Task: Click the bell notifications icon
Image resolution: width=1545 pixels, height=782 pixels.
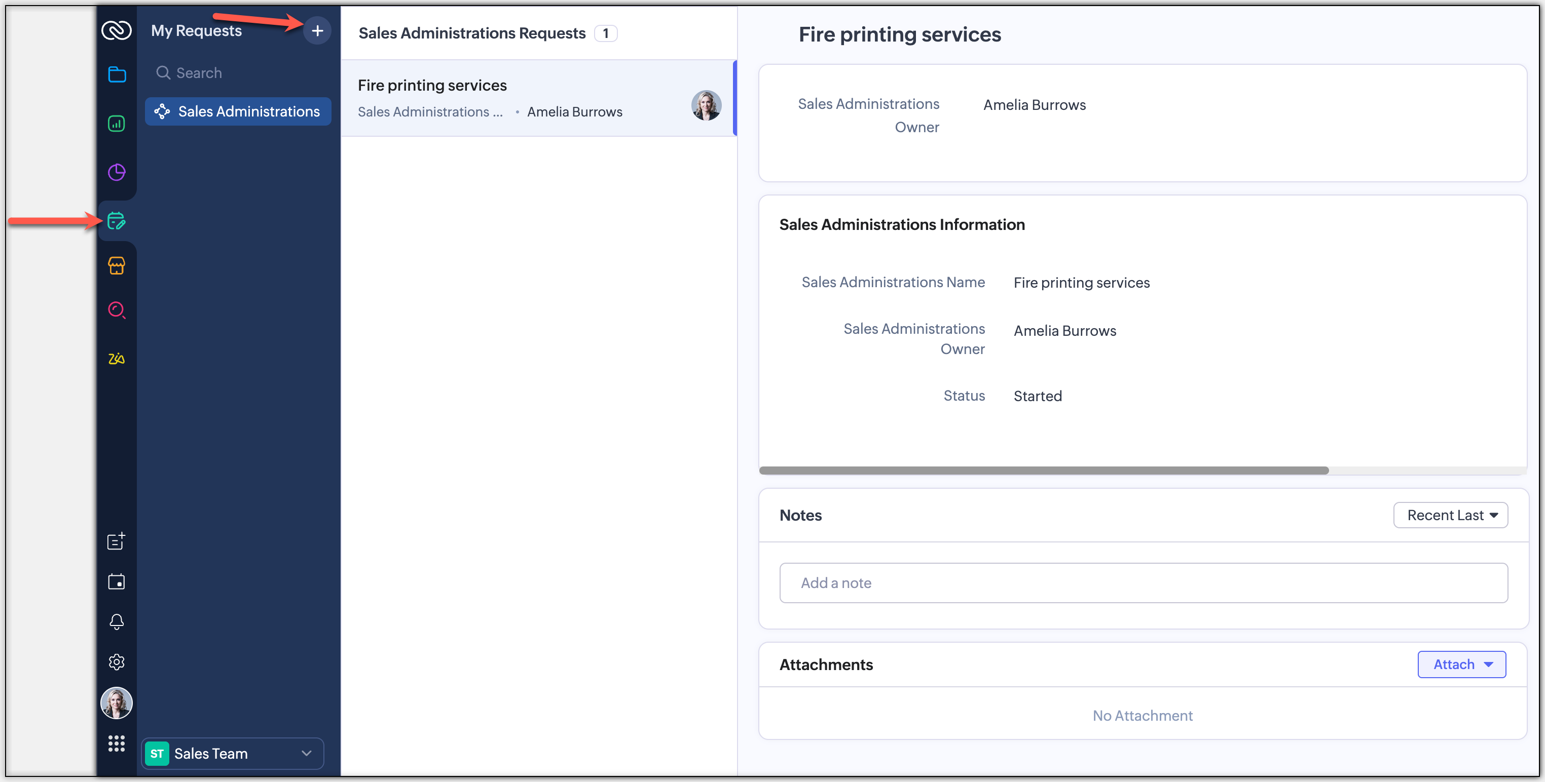Action: (117, 621)
